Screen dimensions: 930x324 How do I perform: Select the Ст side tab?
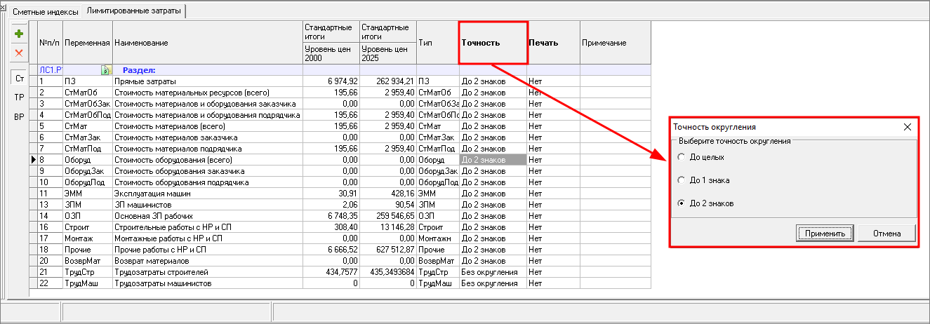coord(19,79)
